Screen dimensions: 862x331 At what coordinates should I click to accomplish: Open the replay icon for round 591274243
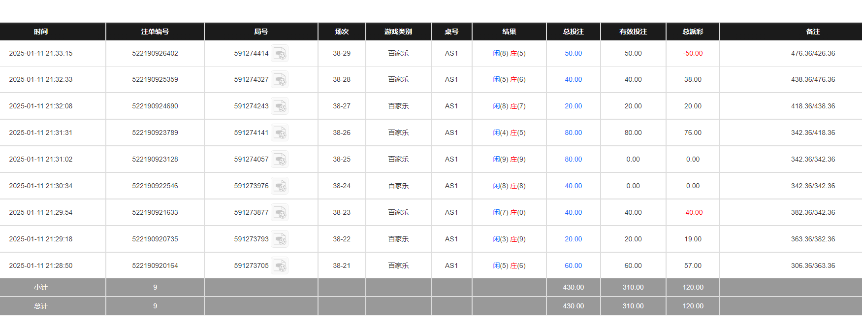coord(280,106)
